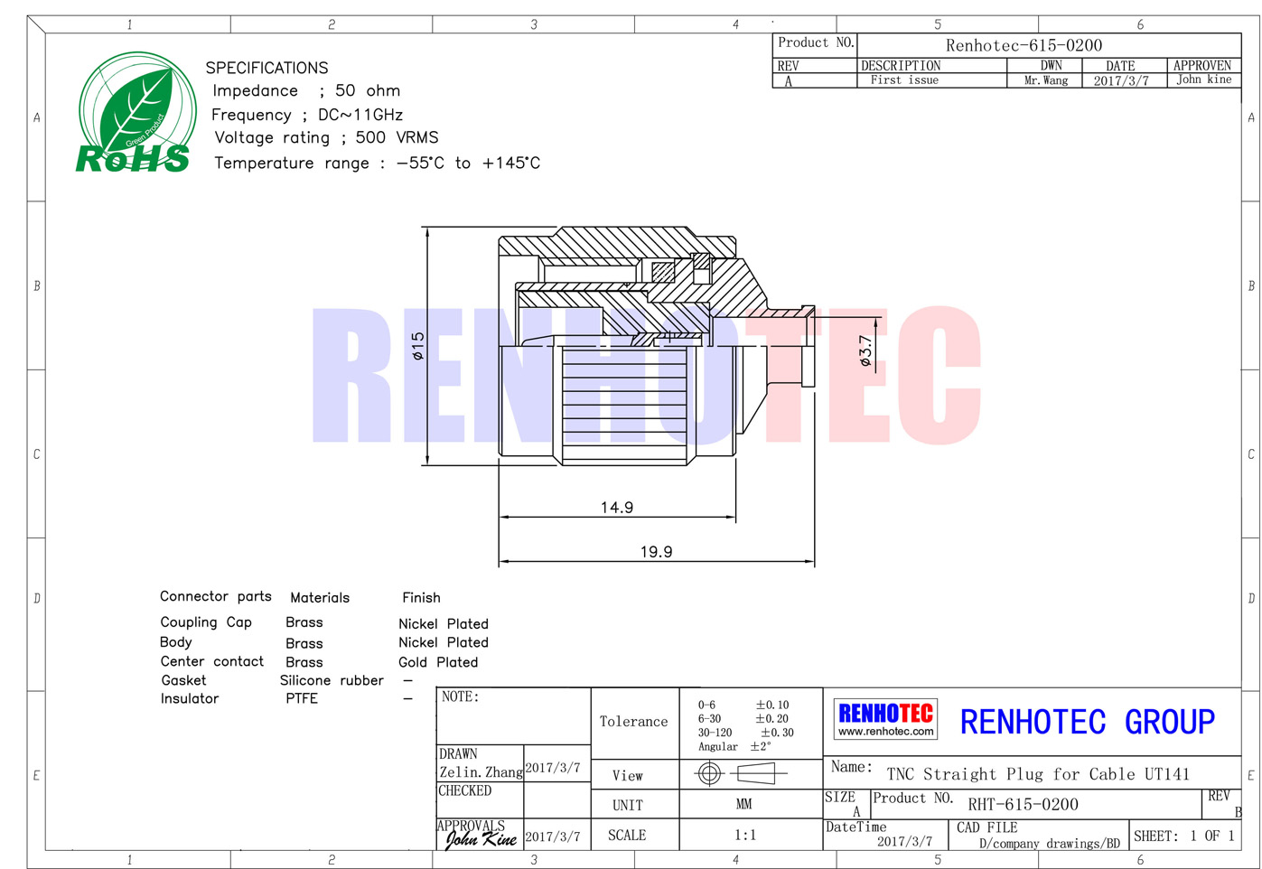The height and width of the screenshot is (869, 1262).
Task: Click the 'First issue' description cell
Action: point(904,79)
